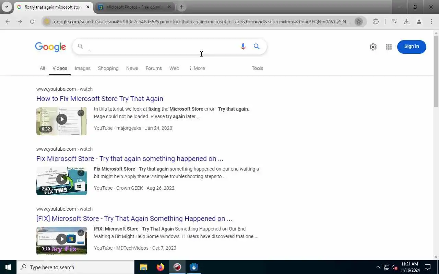The height and width of the screenshot is (274, 439).
Task: Play the 3:10 MDTechVideos video thumbnail
Action: click(x=62, y=241)
